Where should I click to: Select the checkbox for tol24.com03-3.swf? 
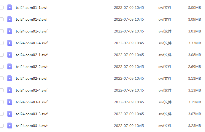tap(1, 114)
